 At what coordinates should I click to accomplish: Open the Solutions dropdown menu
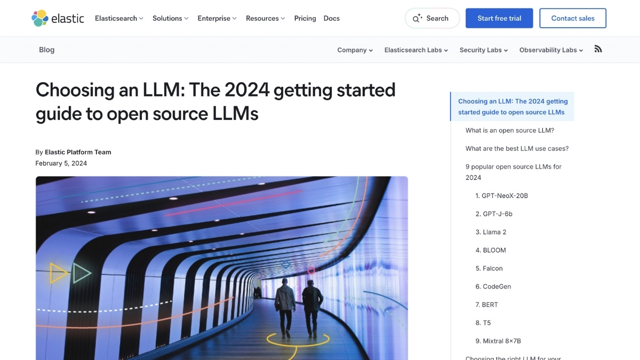pyautogui.click(x=170, y=18)
